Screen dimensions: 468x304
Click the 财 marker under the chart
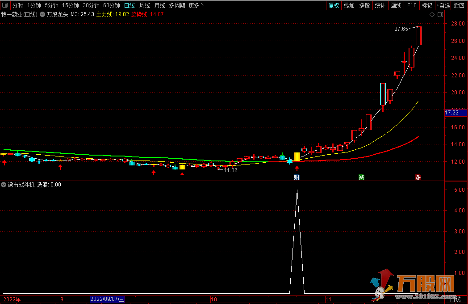(297, 177)
